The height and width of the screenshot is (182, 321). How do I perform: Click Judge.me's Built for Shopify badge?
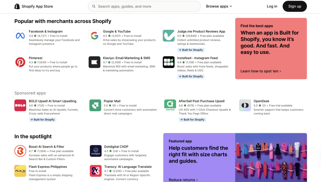point(191,50)
